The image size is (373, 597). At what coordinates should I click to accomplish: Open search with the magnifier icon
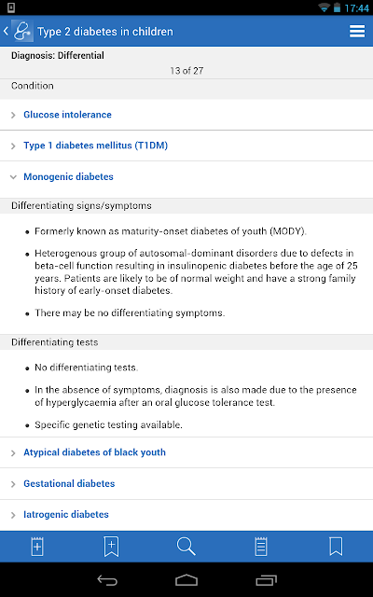pos(186,547)
